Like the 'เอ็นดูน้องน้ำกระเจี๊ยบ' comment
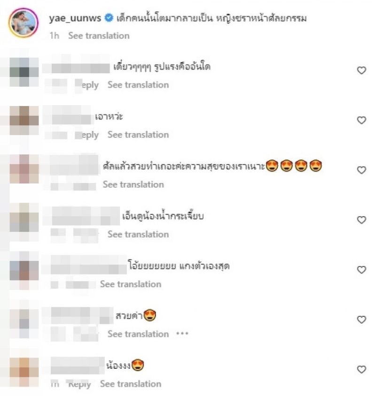 tap(361, 220)
